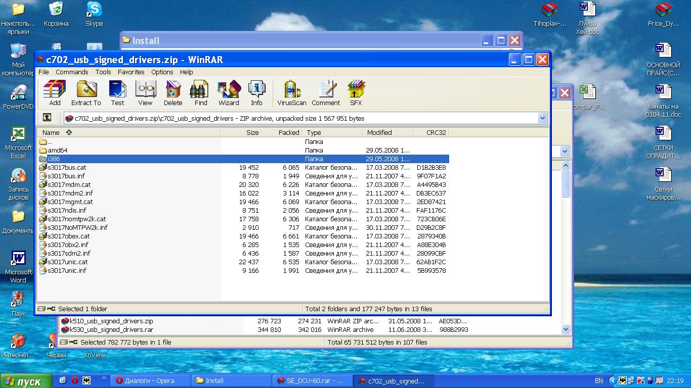This screenshot has width=691, height=388.
Task: Click the пуск Start button
Action: 26,381
